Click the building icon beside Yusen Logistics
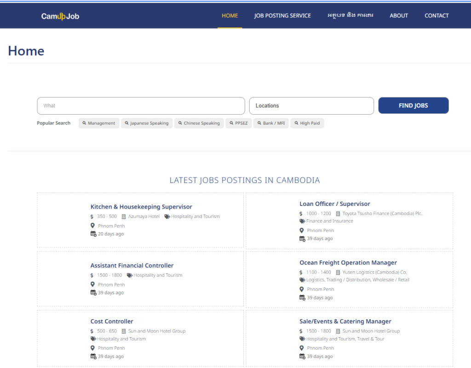This screenshot has height=368, width=471. coord(338,272)
